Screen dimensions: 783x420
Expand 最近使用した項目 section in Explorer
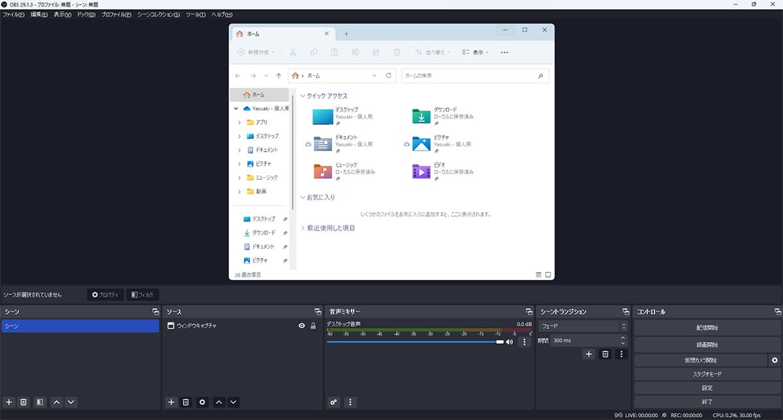click(302, 228)
